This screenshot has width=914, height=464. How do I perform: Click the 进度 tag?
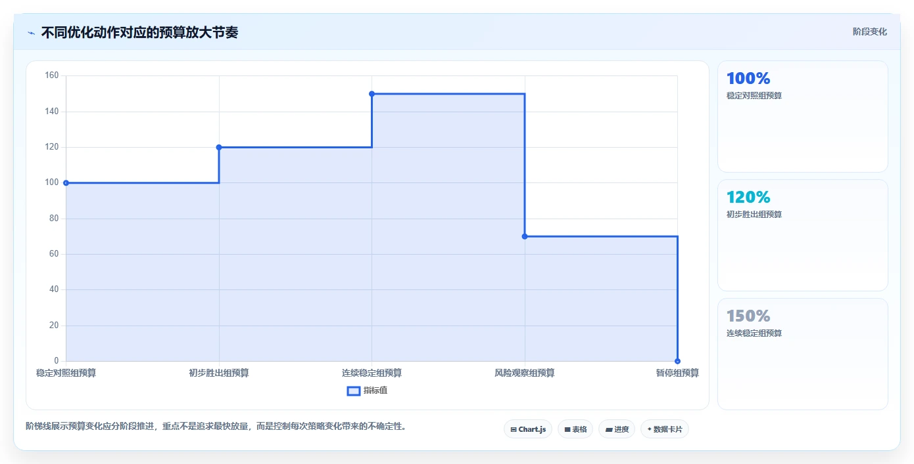tap(617, 429)
